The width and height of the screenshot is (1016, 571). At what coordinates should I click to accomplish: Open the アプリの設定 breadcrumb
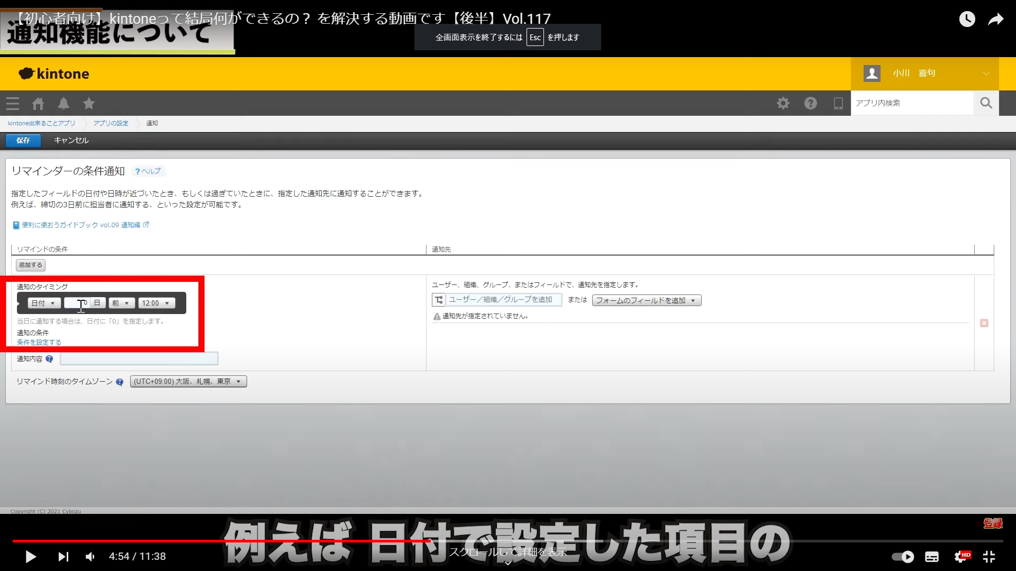(111, 123)
